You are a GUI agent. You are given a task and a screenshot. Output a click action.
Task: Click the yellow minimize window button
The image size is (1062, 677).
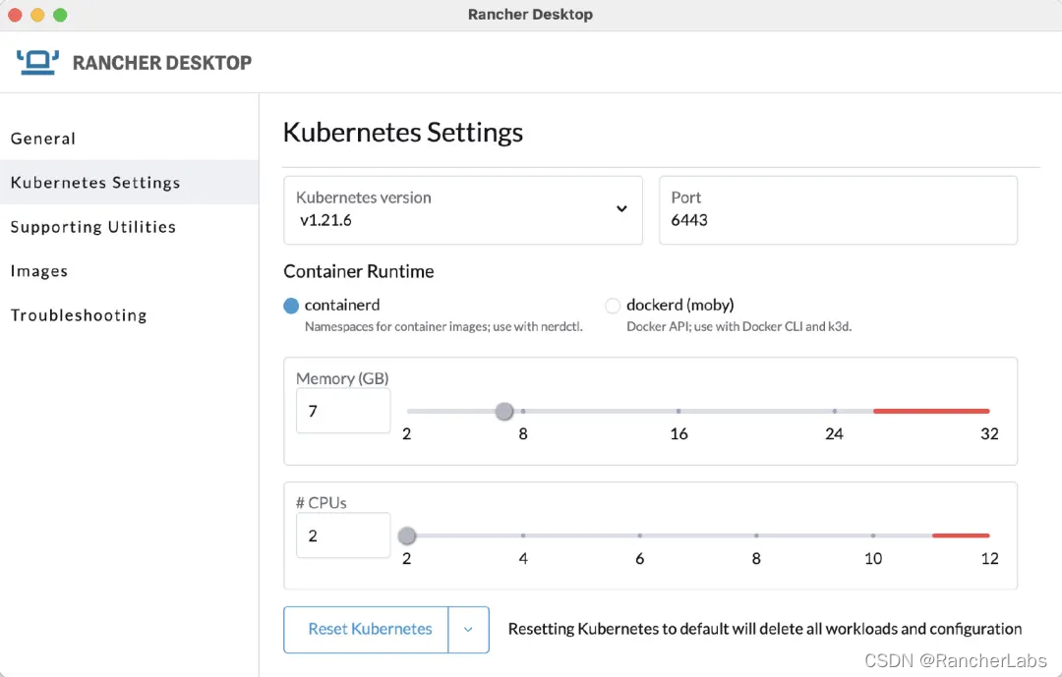[x=37, y=14]
